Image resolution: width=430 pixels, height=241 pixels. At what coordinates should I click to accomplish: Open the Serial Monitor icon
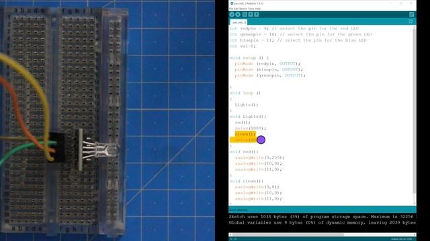(411, 15)
